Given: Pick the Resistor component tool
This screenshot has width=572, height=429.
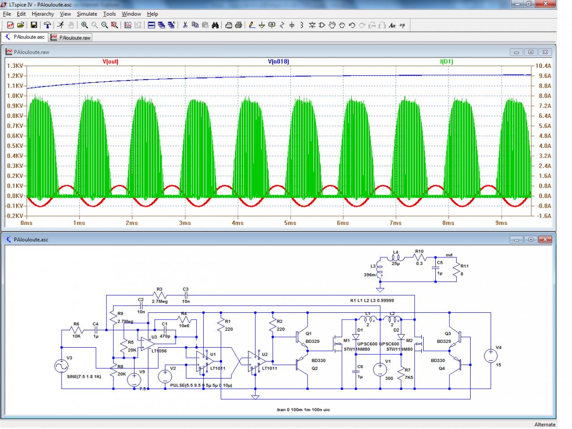Looking at the screenshot, I should point(282,25).
